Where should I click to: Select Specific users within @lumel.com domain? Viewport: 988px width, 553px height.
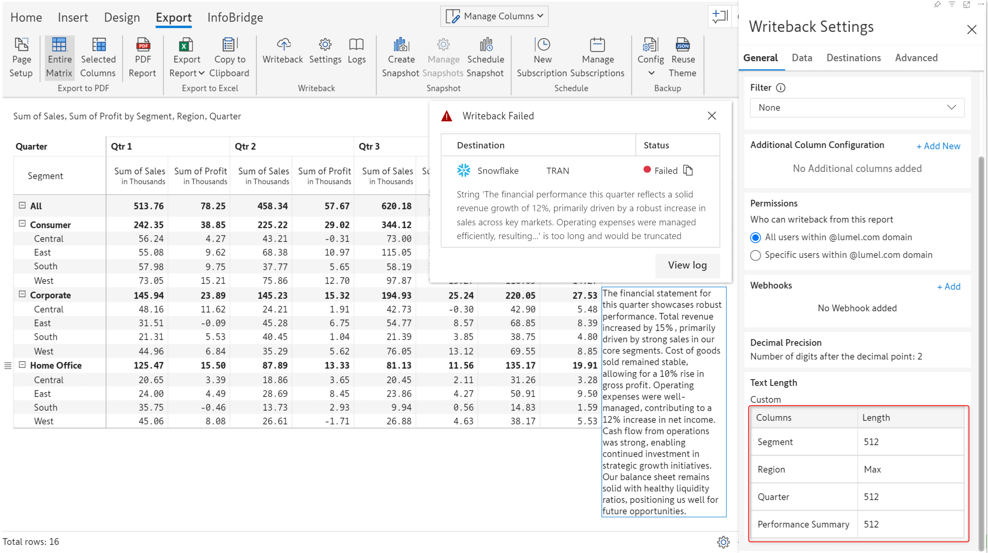755,255
